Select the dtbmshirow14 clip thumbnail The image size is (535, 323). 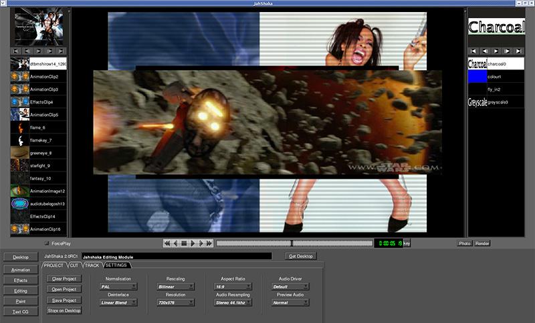click(20, 63)
